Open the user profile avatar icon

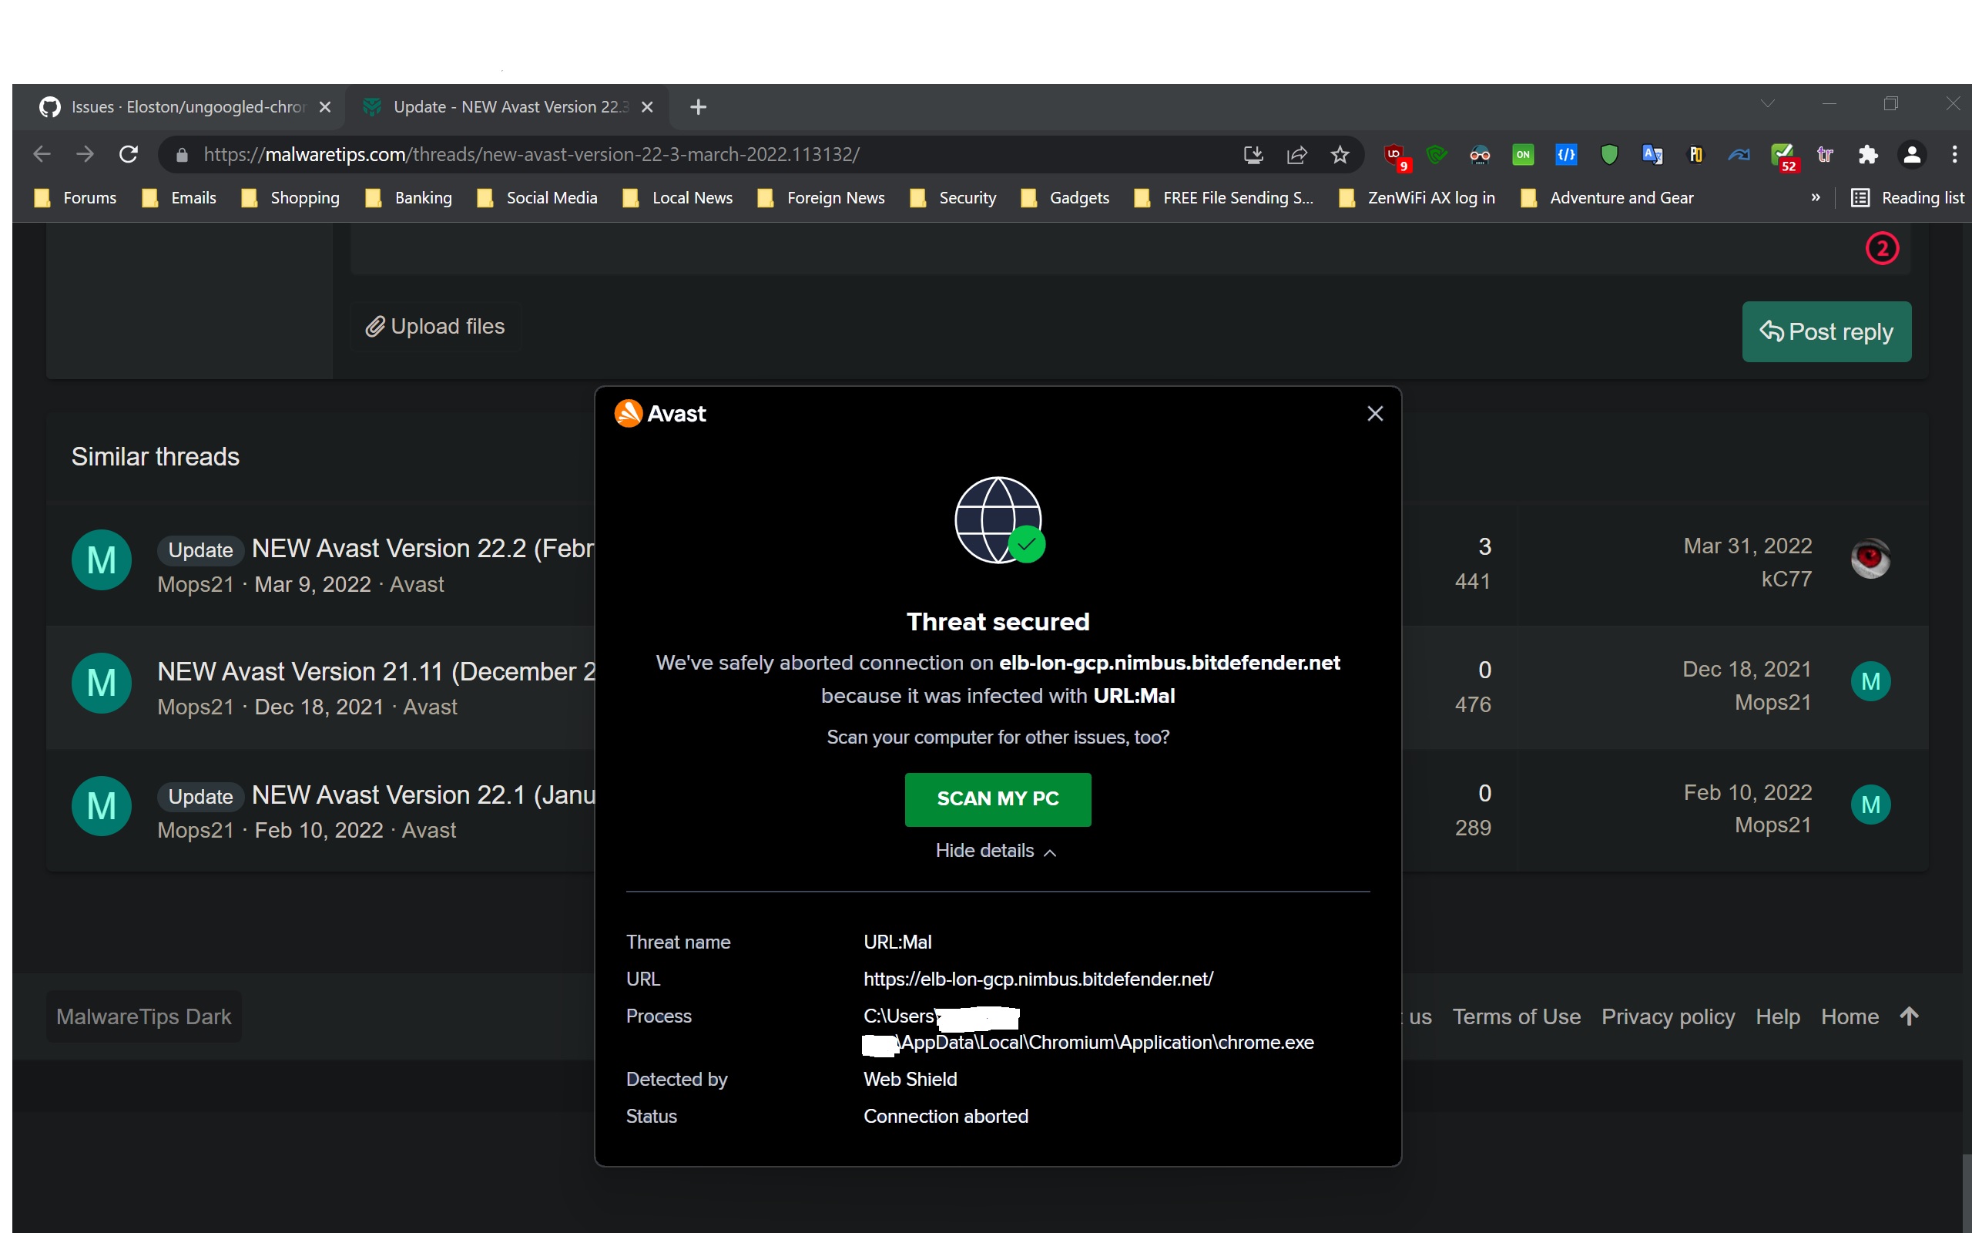[x=1911, y=155]
